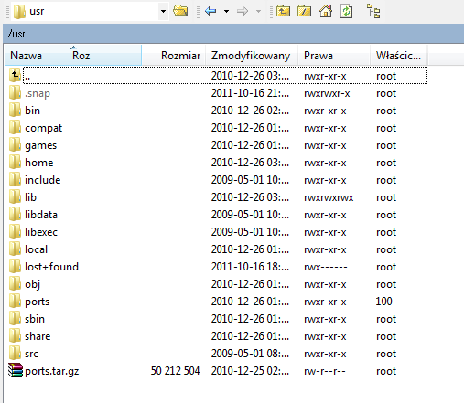This screenshot has width=464, height=403.
Task: Open the directory dropdown showing usr
Action: [91, 12]
